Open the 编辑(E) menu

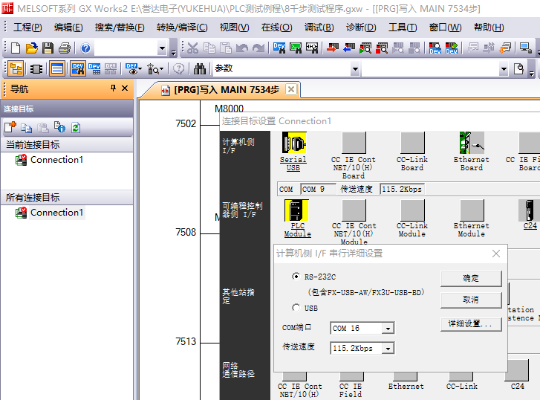point(68,28)
